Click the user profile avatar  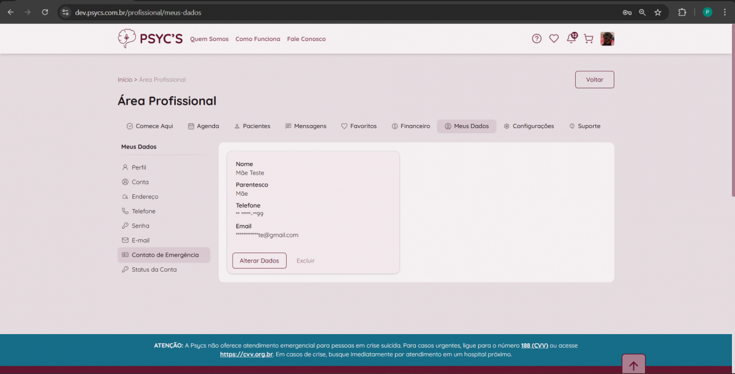point(607,39)
